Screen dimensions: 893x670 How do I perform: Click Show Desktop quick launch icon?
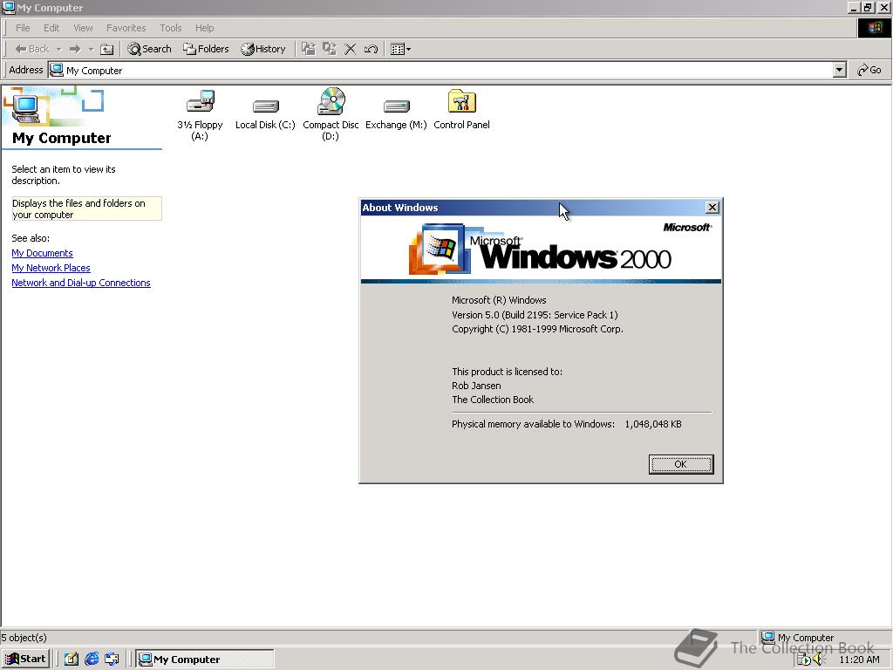[x=71, y=660]
